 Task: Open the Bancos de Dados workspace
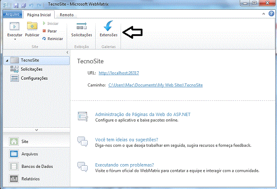[x=36, y=166]
